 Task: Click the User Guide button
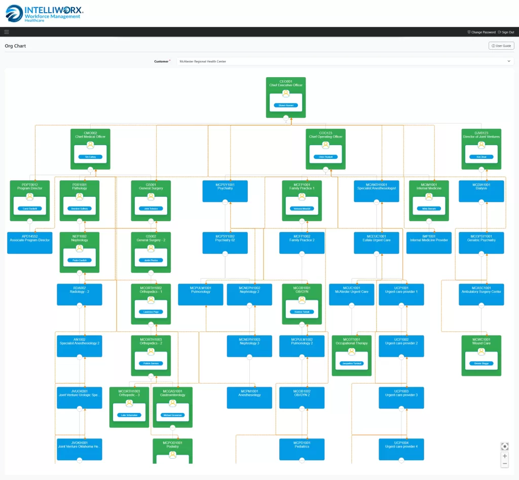click(x=501, y=45)
